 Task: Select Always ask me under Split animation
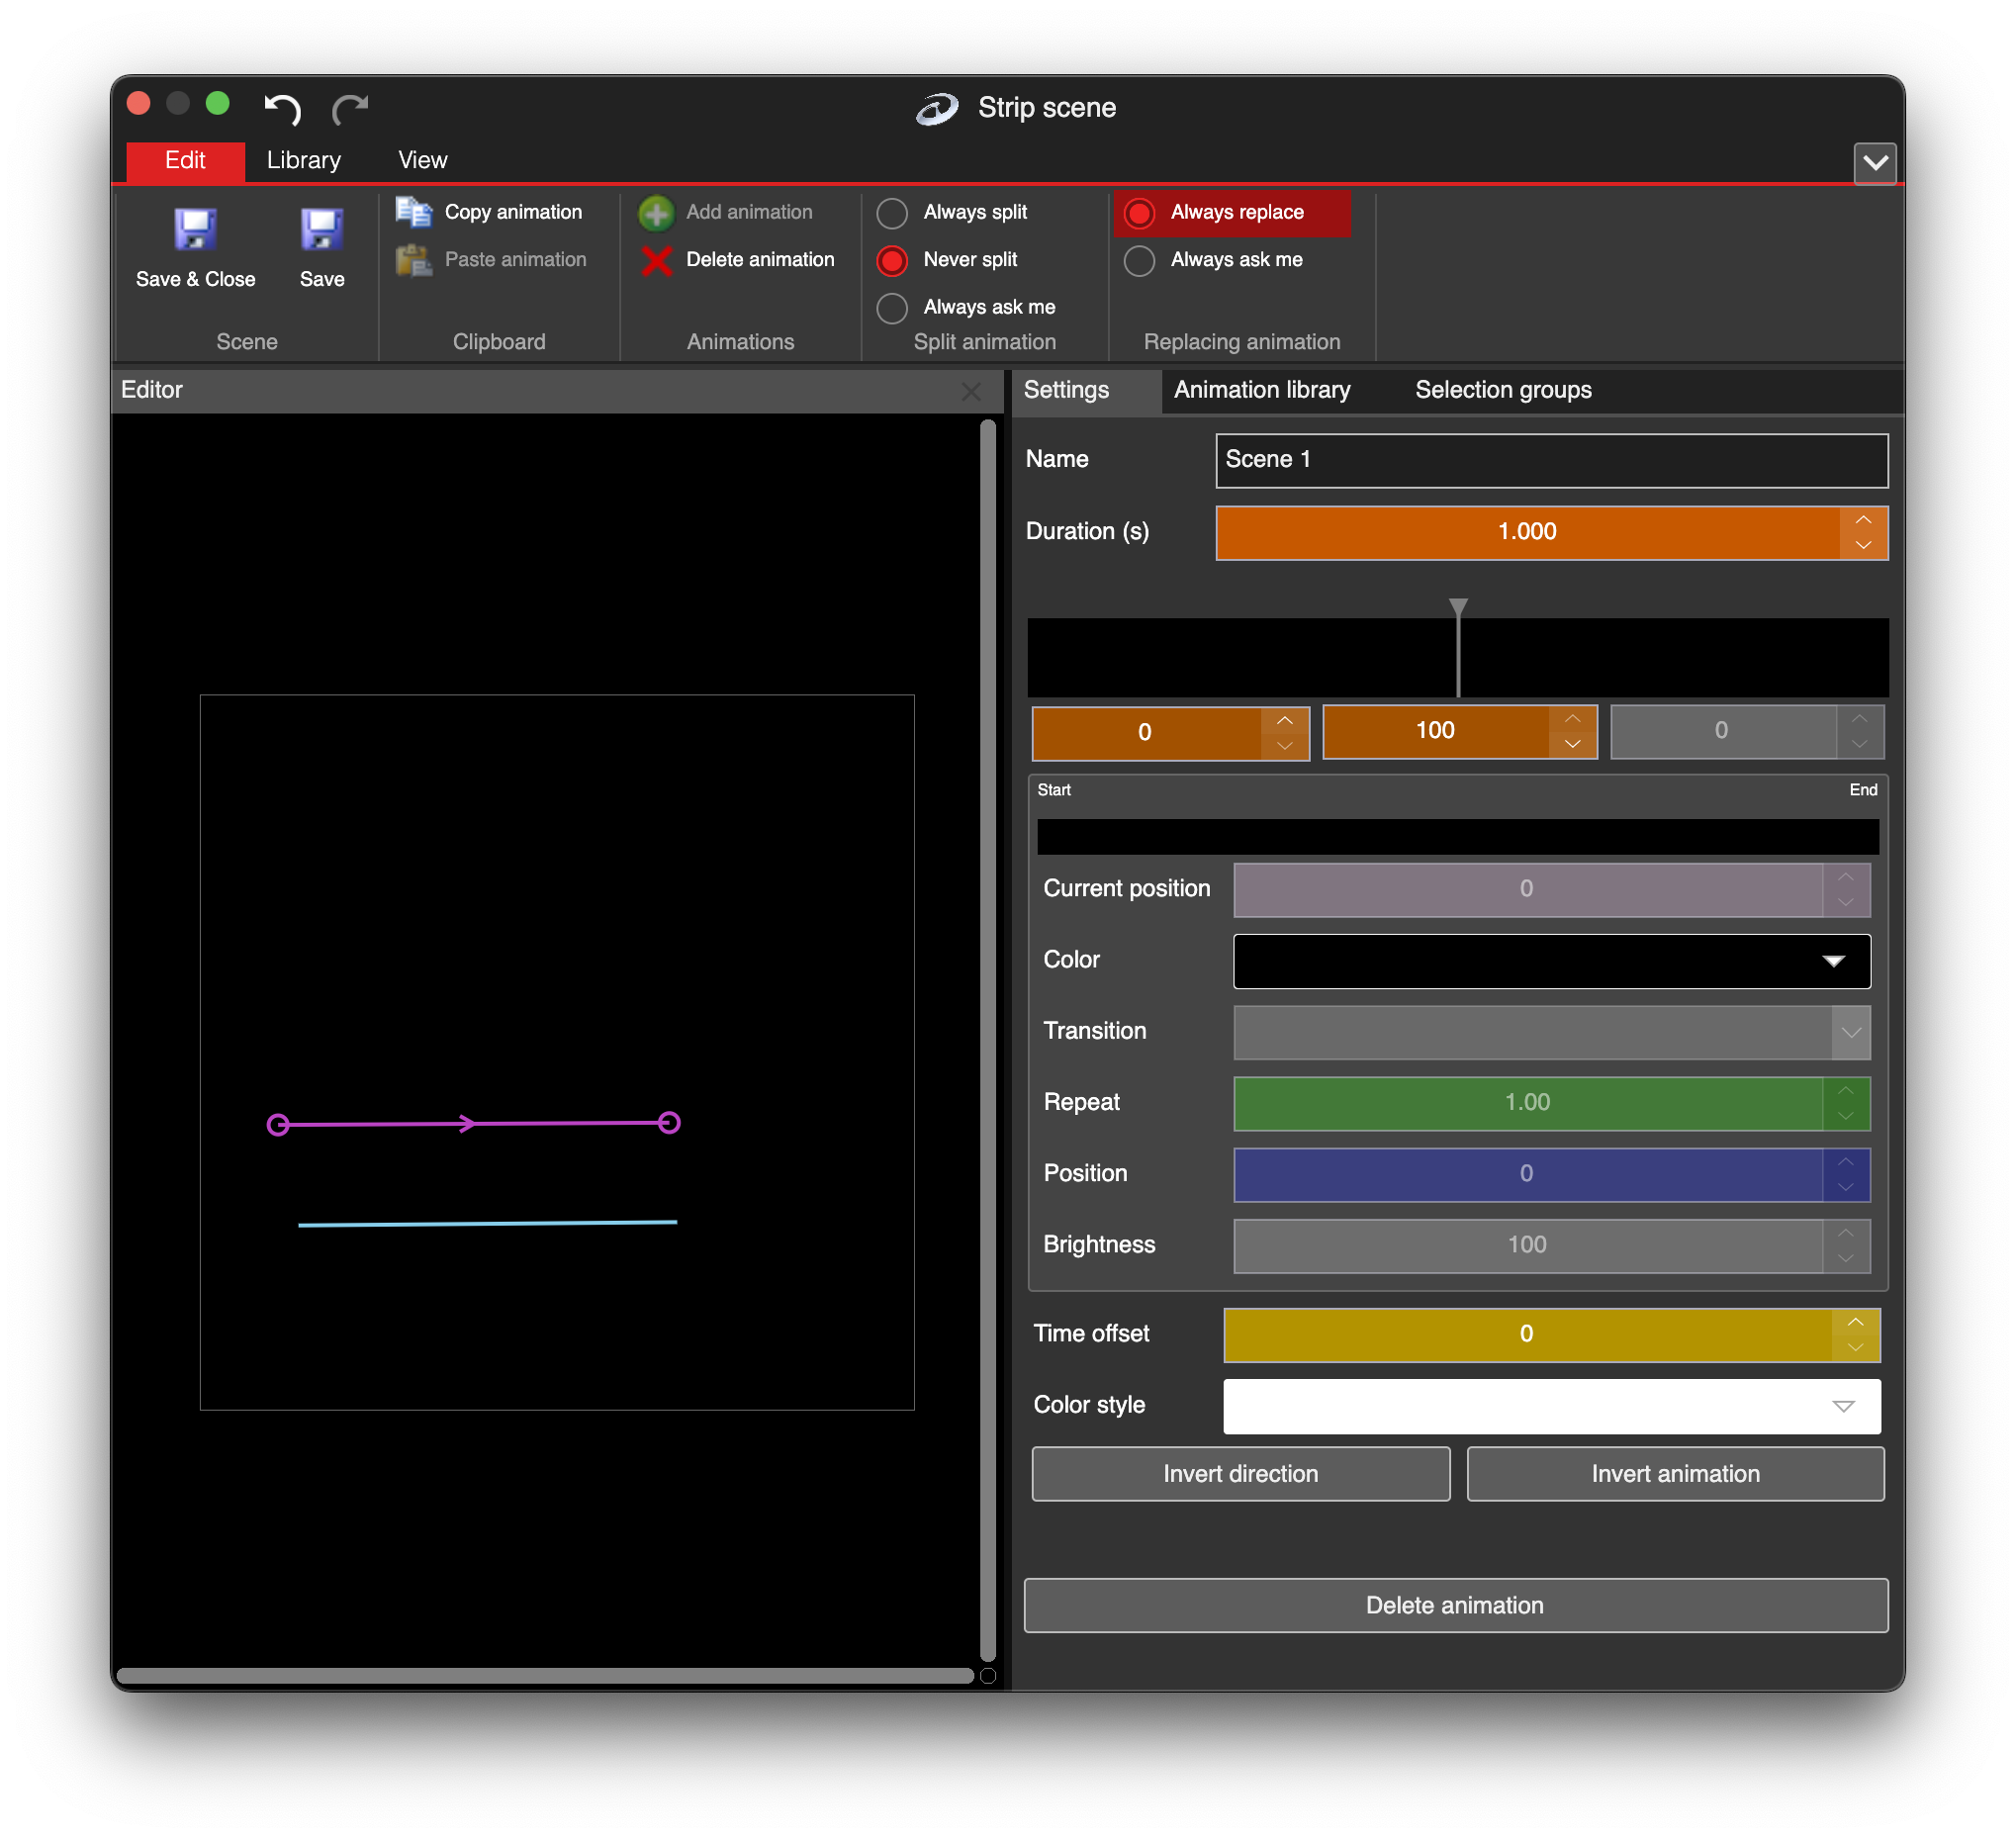892,308
